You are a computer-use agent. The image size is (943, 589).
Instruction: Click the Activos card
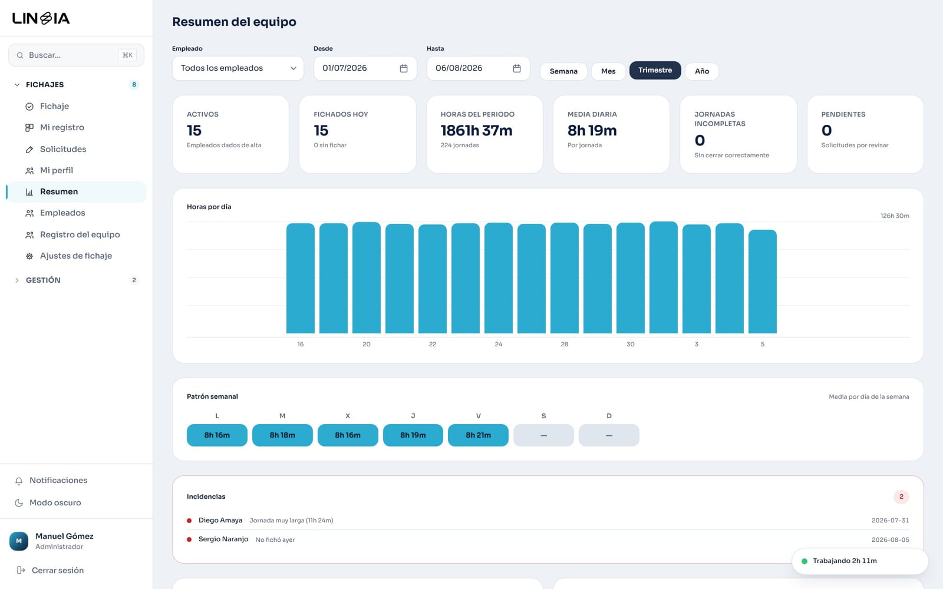coord(230,134)
